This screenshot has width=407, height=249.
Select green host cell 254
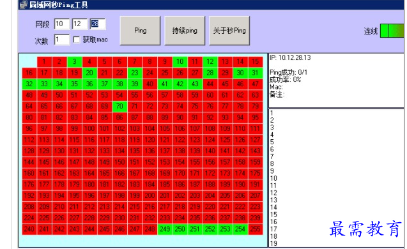click(x=240, y=229)
